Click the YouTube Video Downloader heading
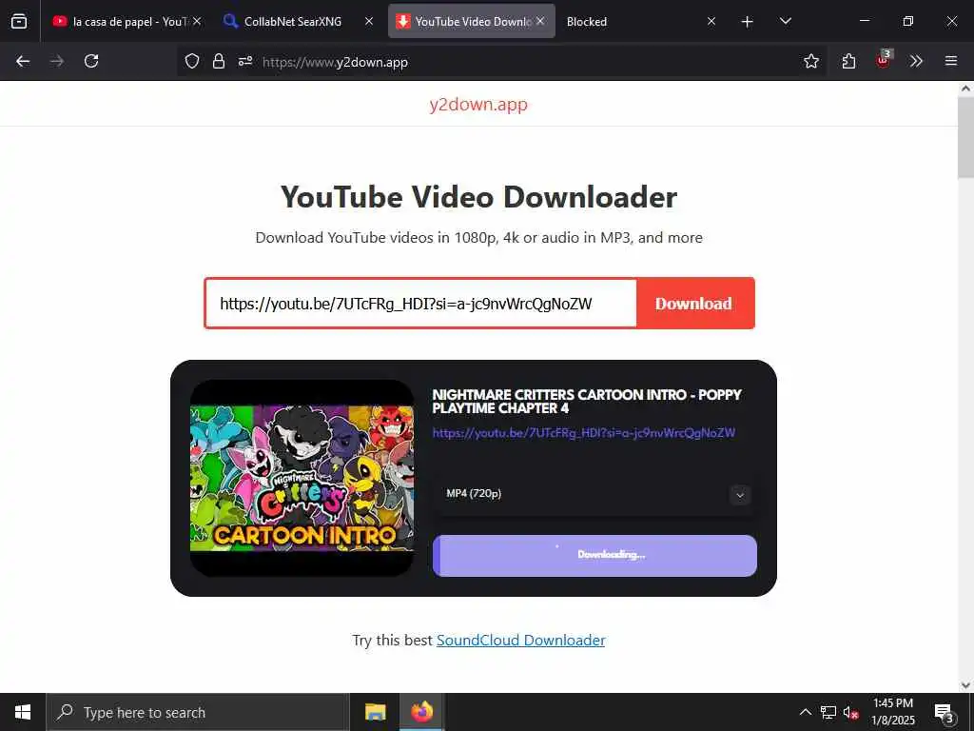The height and width of the screenshot is (731, 974). [479, 196]
